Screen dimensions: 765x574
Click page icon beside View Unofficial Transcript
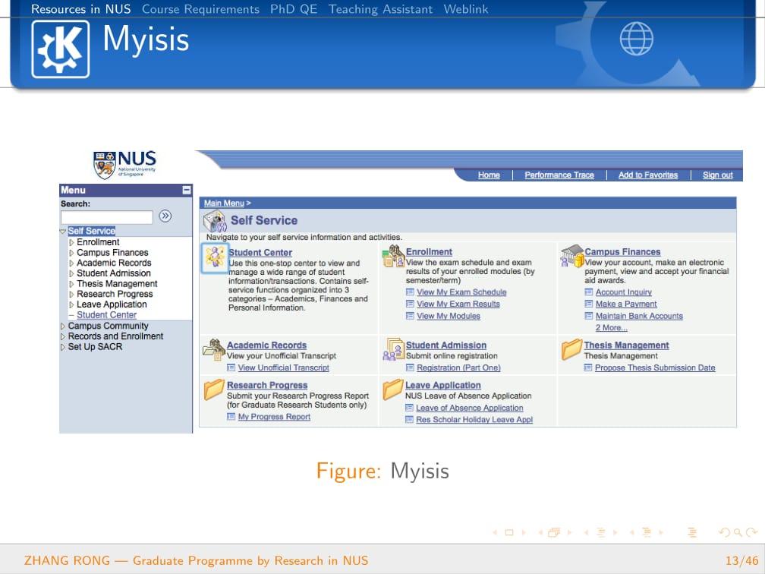click(x=231, y=367)
